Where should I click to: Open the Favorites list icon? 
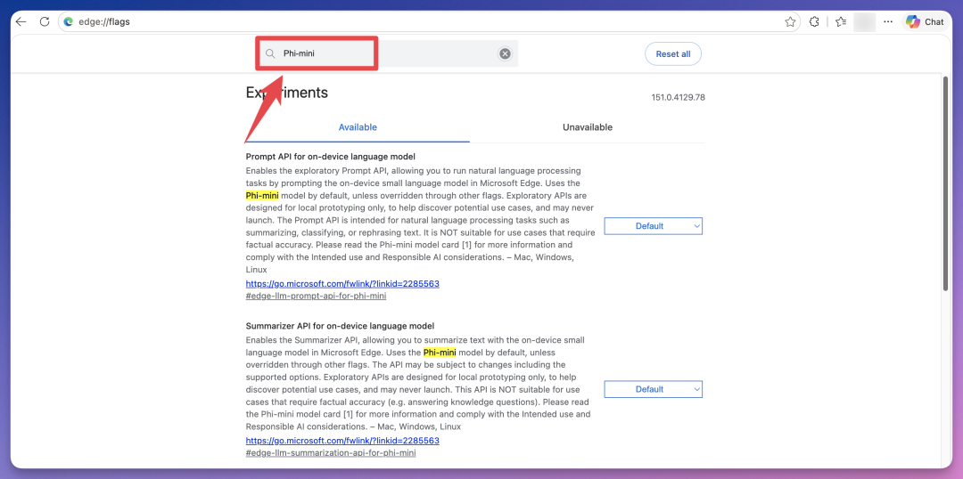841,21
